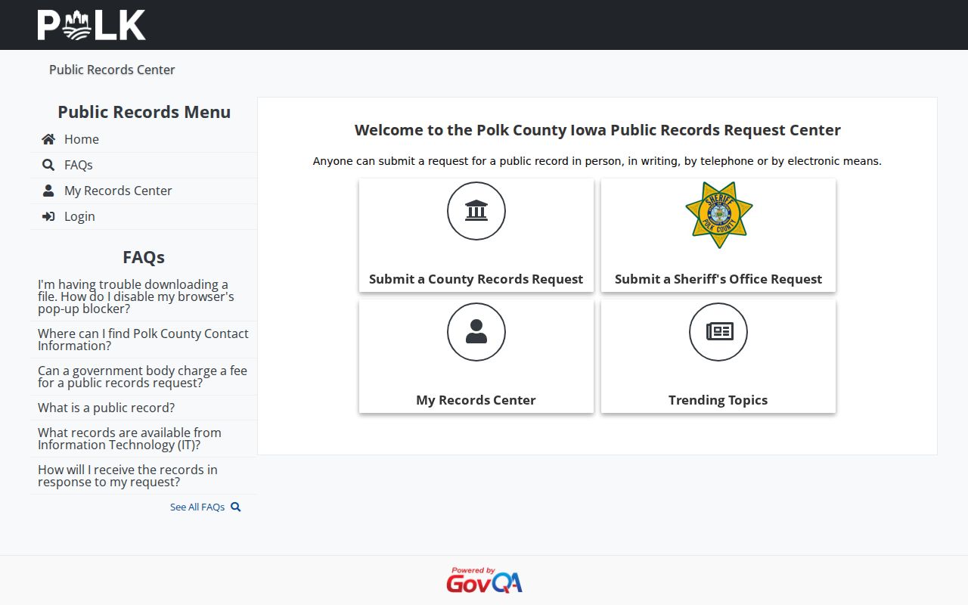968x605 pixels.
Task: Click the magnifier beside See All FAQs
Action: (236, 507)
